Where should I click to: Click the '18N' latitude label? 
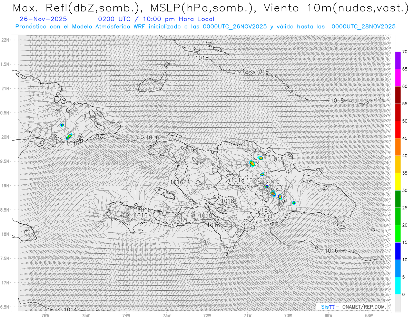pos(5,234)
